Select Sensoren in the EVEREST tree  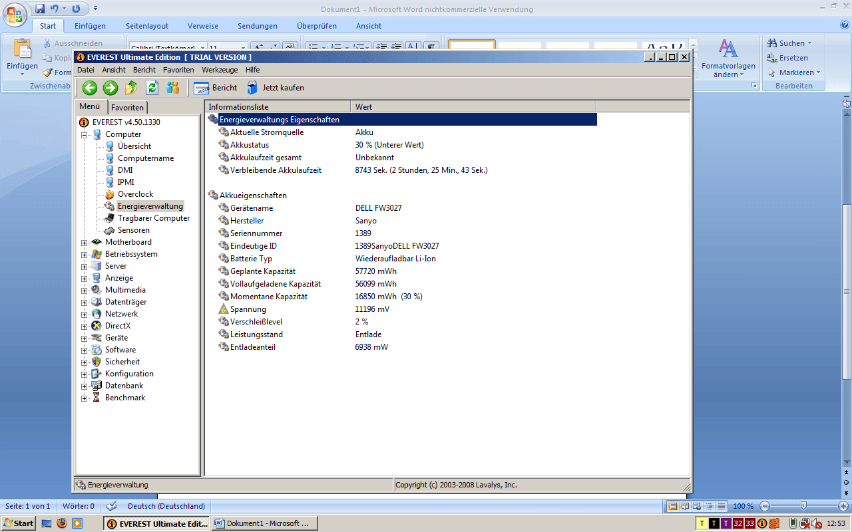pyautogui.click(x=133, y=230)
